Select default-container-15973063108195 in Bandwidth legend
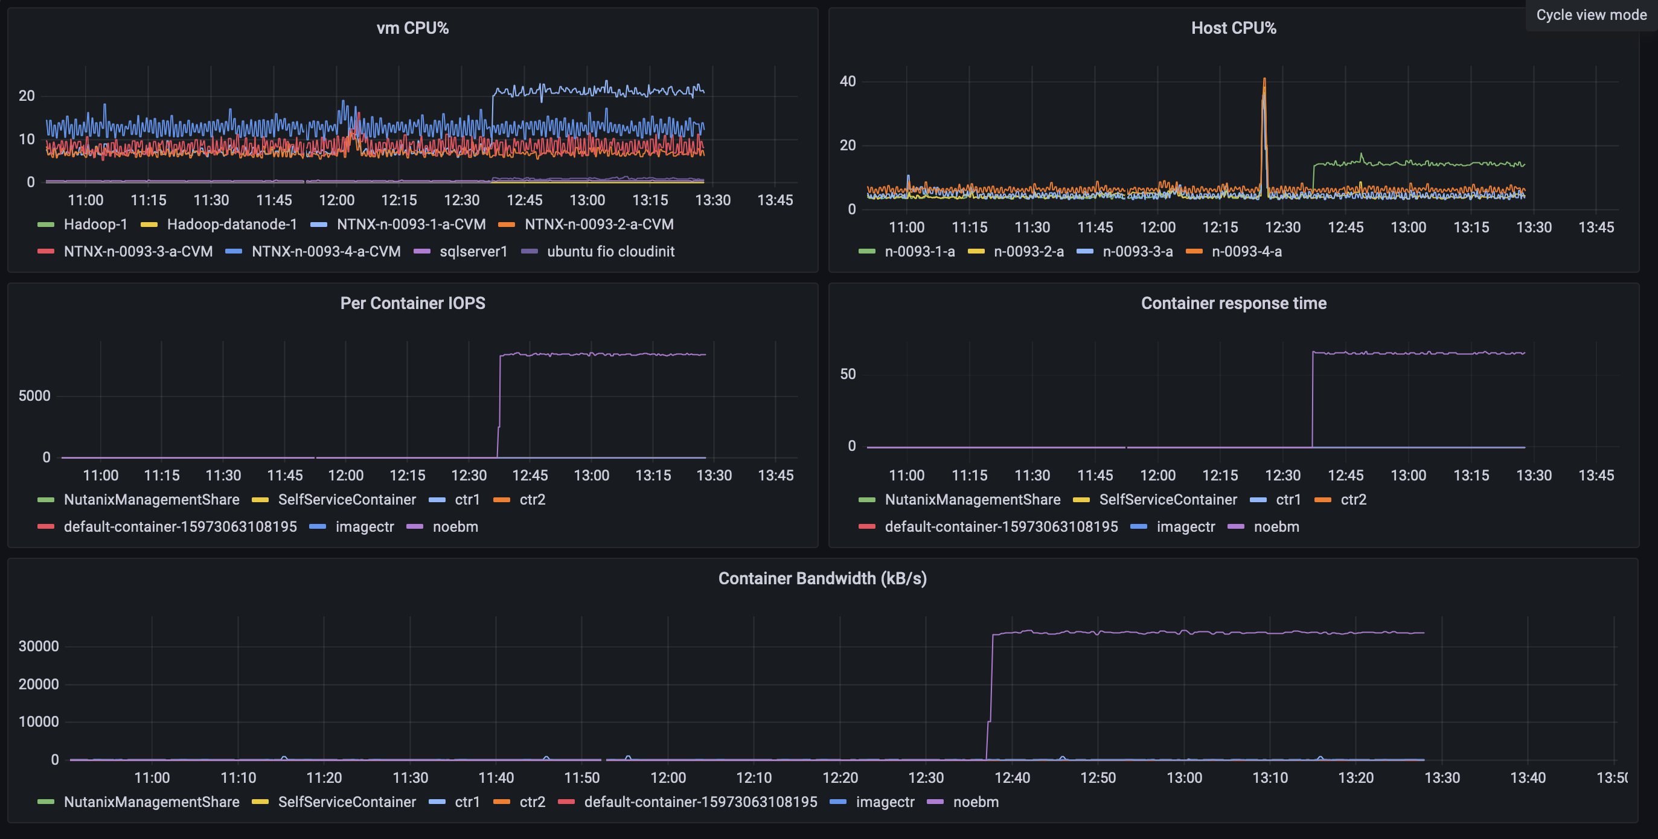Image resolution: width=1658 pixels, height=839 pixels. point(700,802)
